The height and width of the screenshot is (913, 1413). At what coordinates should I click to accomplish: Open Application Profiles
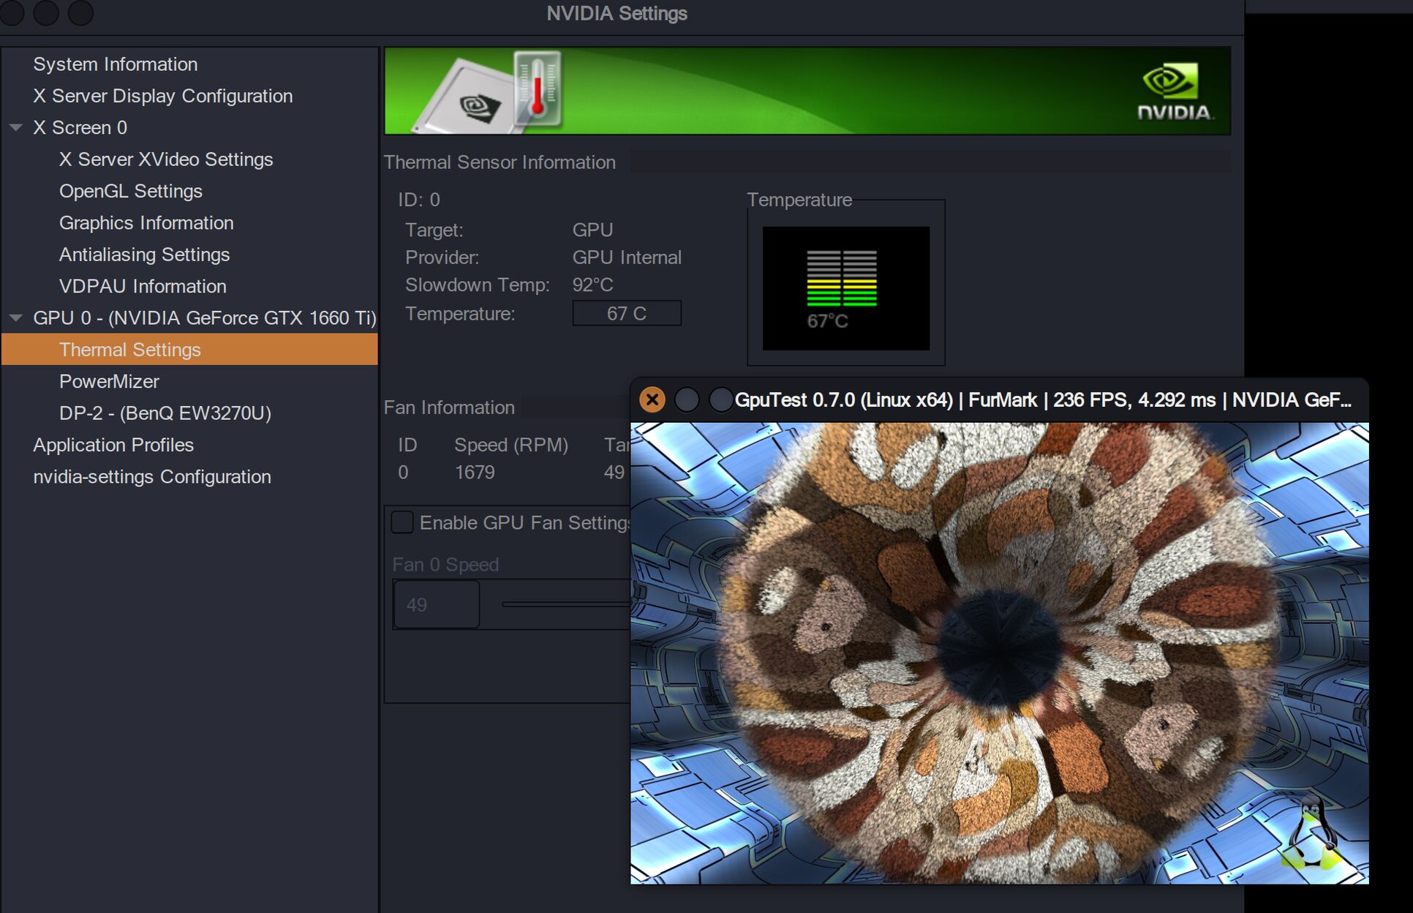coord(113,445)
